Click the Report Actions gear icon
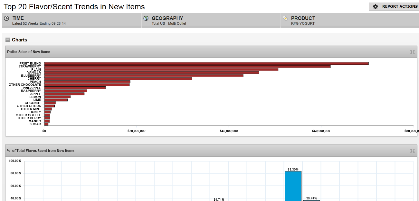This screenshot has width=419, height=201. pyautogui.click(x=375, y=7)
